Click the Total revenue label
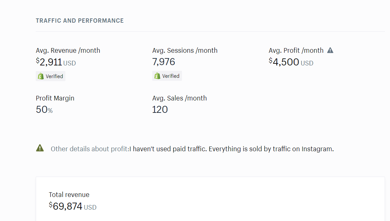Image resolution: width=390 pixels, height=221 pixels. point(69,195)
